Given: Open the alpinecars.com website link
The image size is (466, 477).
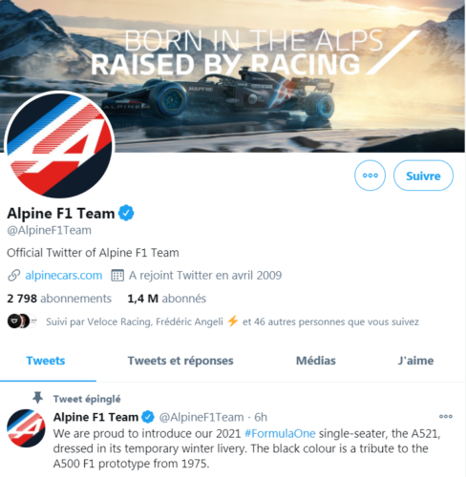Looking at the screenshot, I should pos(64,276).
